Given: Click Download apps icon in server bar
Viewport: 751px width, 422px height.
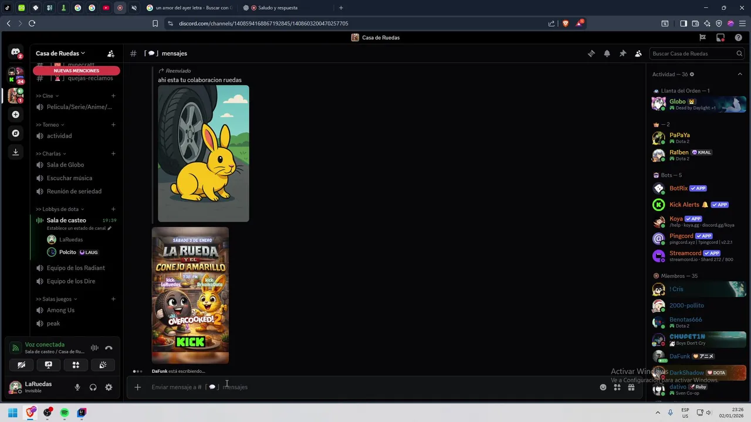Looking at the screenshot, I should coord(16,152).
